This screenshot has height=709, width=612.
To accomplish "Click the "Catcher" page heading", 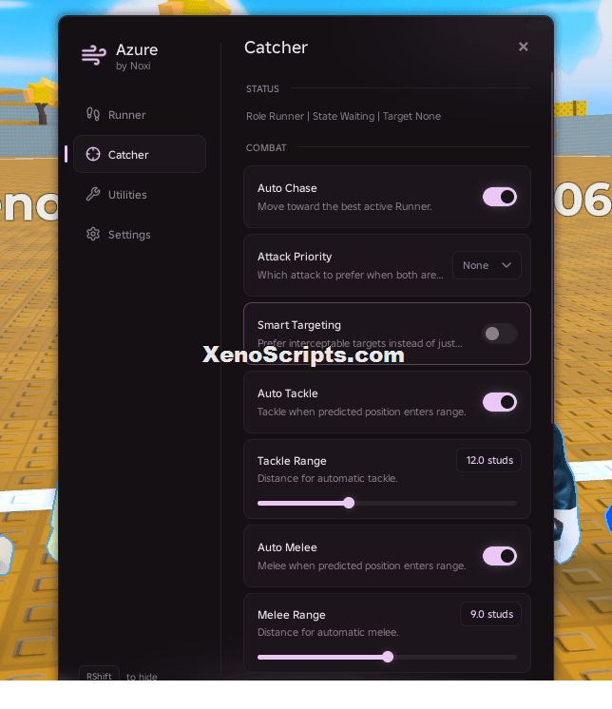I will pos(277,48).
